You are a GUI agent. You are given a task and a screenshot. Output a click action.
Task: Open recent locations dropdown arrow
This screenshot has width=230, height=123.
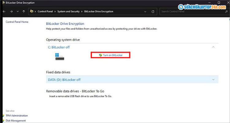pos(17,11)
